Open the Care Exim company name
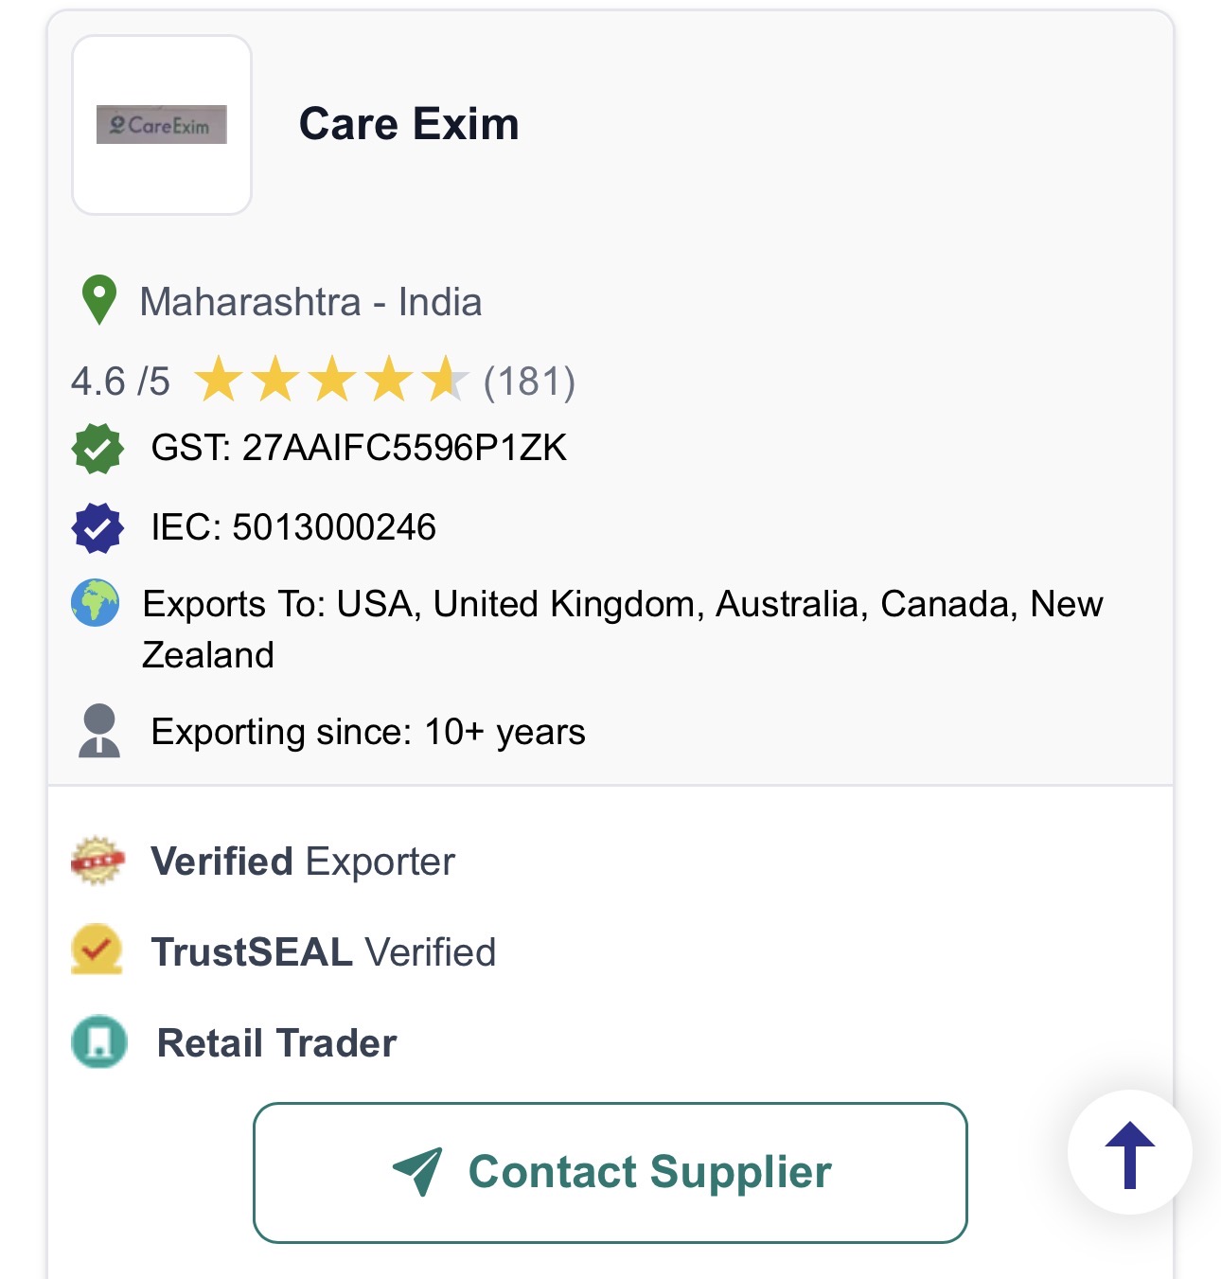 pyautogui.click(x=409, y=124)
